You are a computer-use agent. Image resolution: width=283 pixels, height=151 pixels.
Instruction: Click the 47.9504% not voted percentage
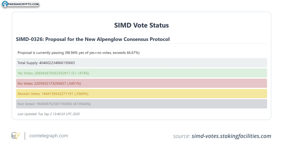(x=82, y=104)
